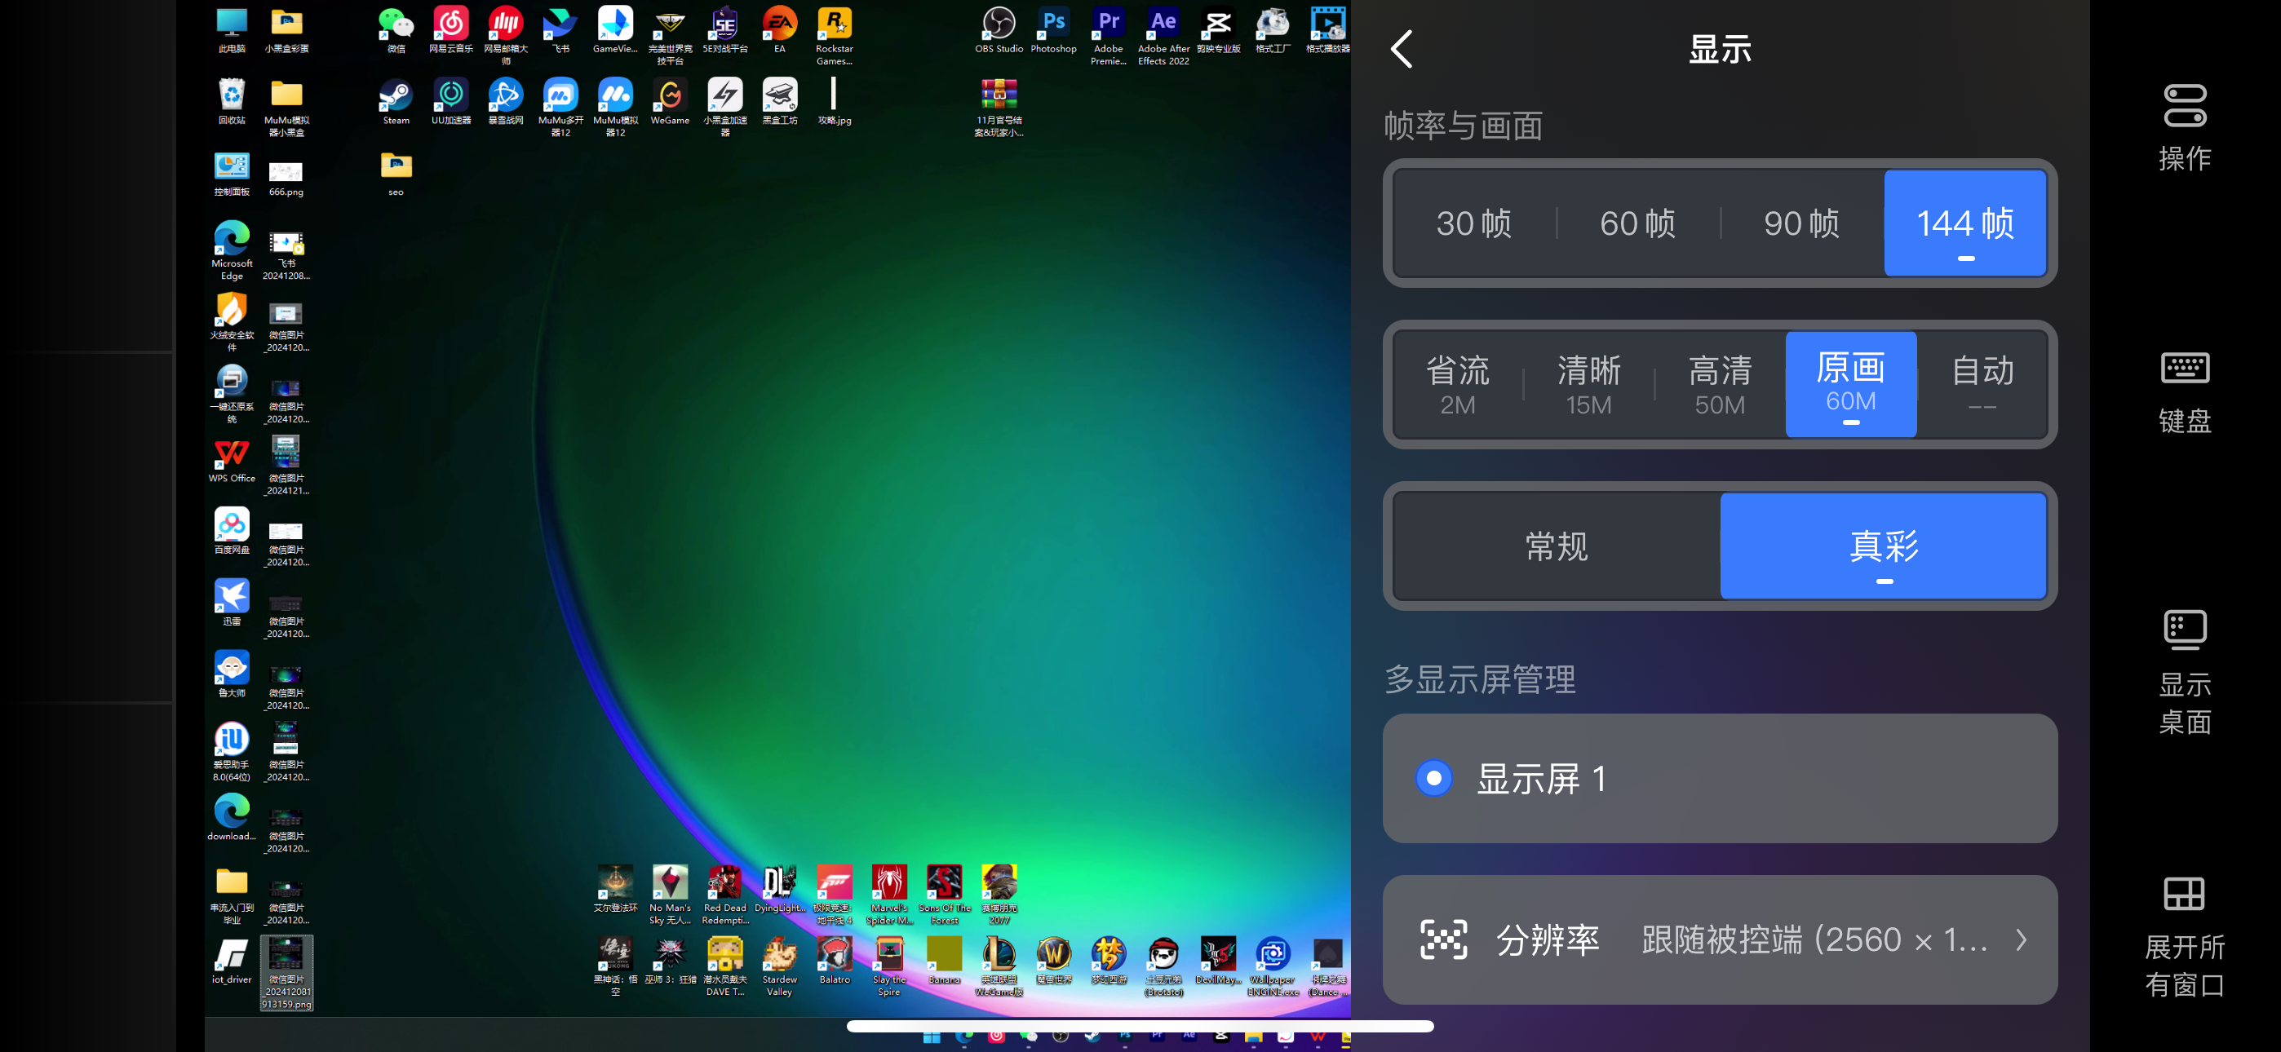Select 90 帧 frame rate
The image size is (2281, 1052).
(x=1801, y=223)
